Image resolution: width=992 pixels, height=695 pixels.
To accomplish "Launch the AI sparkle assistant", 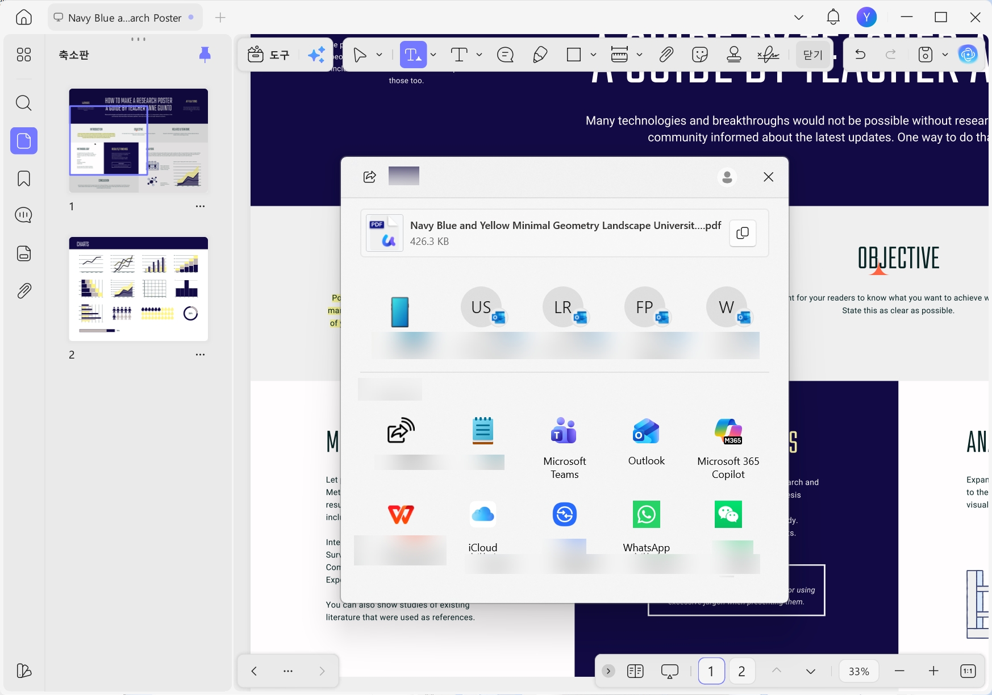I will (x=316, y=55).
